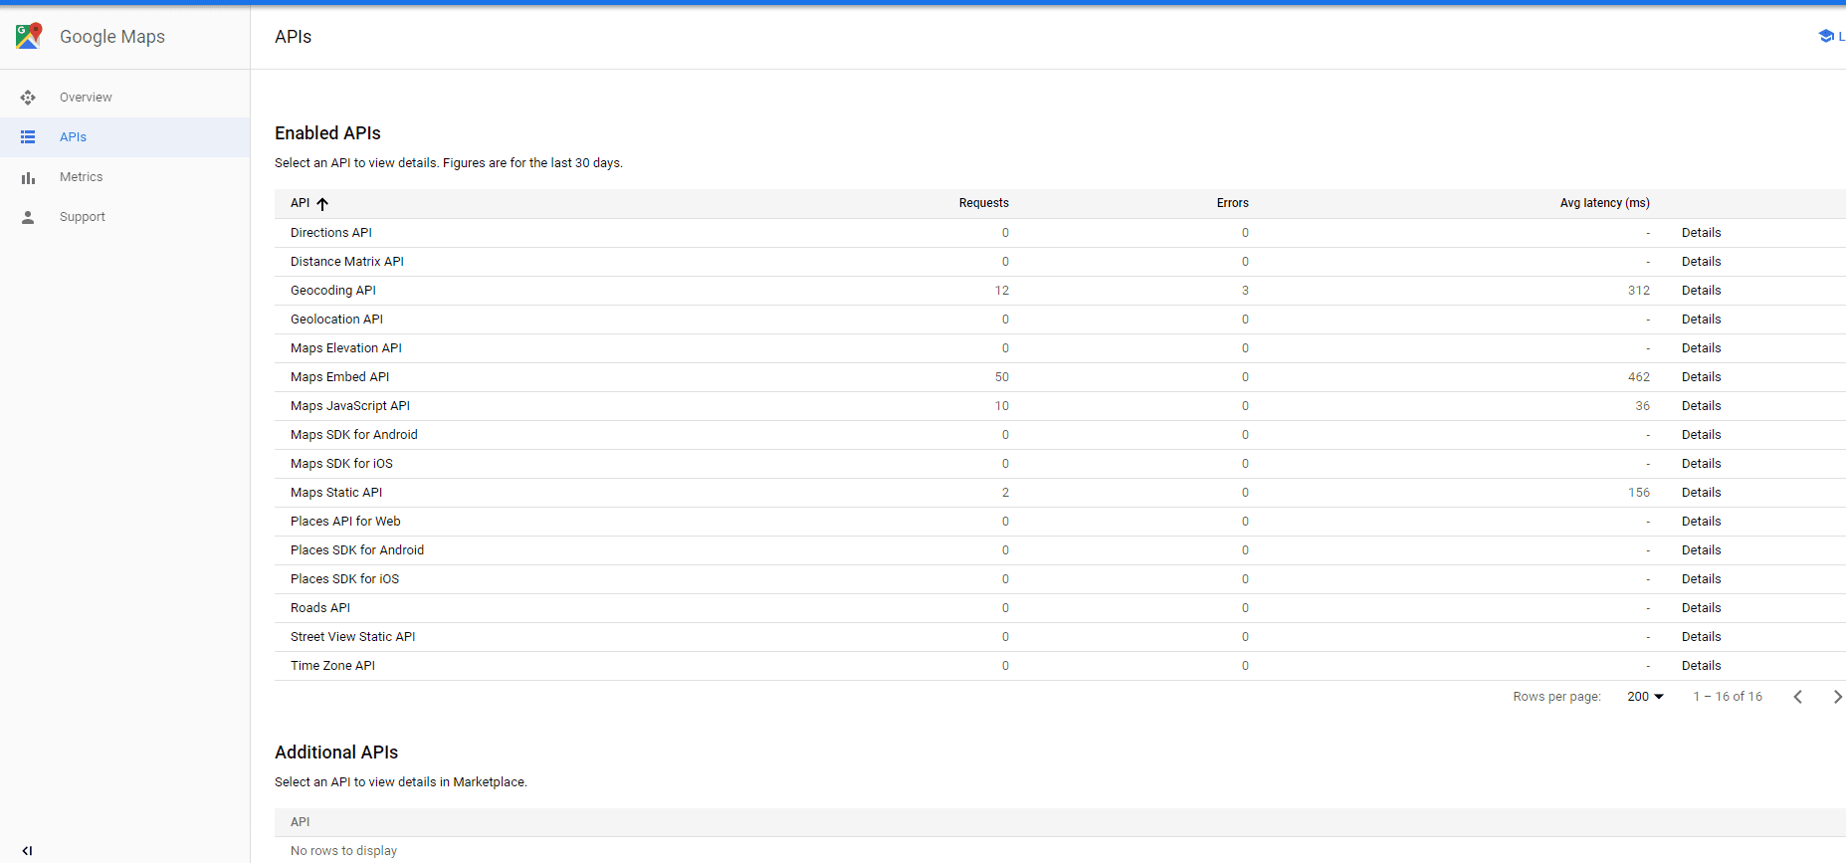Select the Directions API row name

pos(331,233)
